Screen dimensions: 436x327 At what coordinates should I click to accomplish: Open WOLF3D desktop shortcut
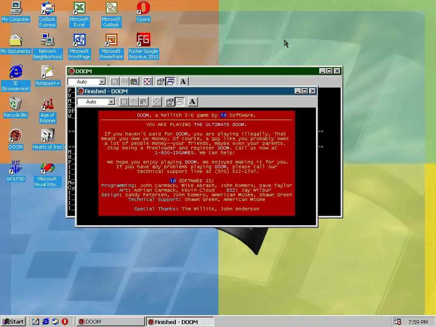tap(16, 171)
